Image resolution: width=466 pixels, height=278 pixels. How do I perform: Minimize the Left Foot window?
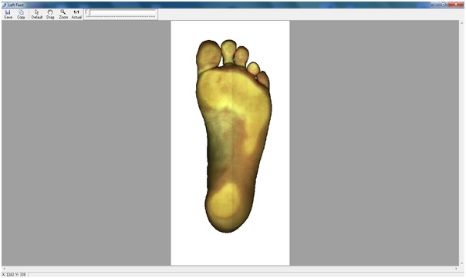click(x=435, y=5)
